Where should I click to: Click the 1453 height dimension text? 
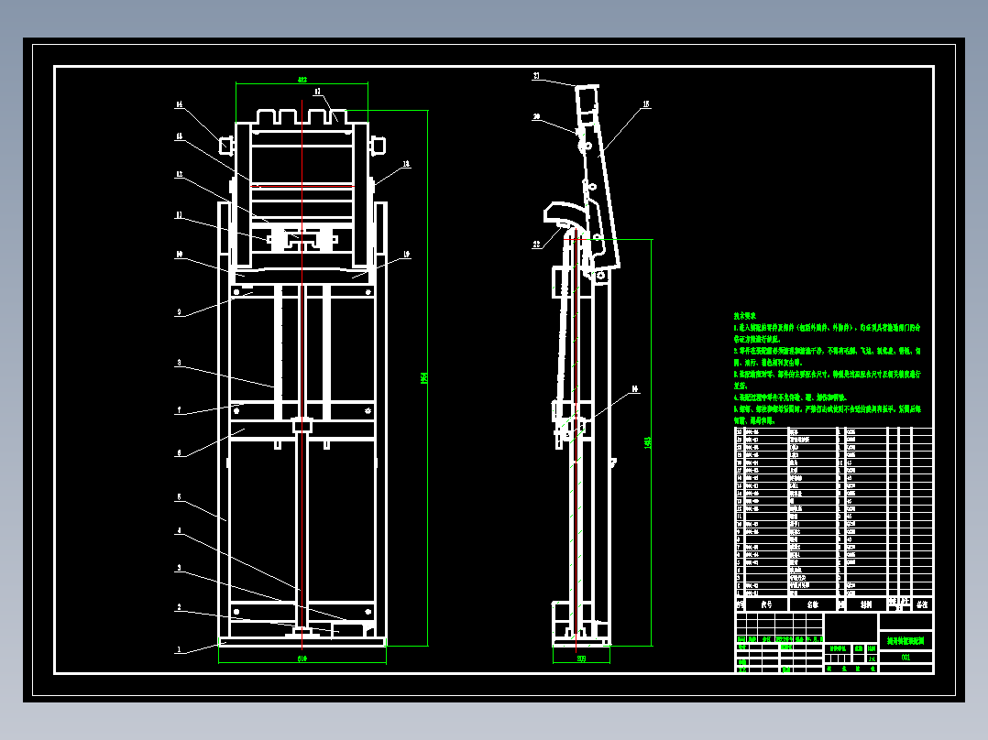(x=648, y=442)
